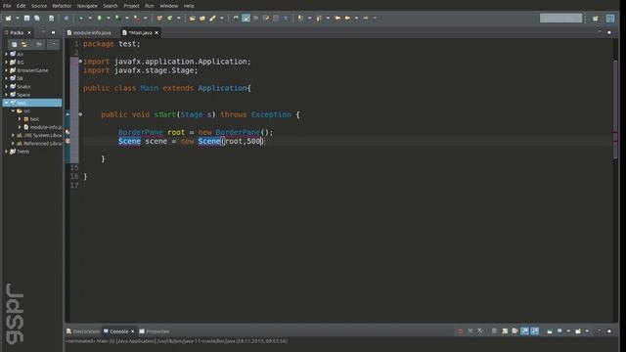Click the Back navigation arrow
This screenshot has height=352, width=626.
point(347,18)
